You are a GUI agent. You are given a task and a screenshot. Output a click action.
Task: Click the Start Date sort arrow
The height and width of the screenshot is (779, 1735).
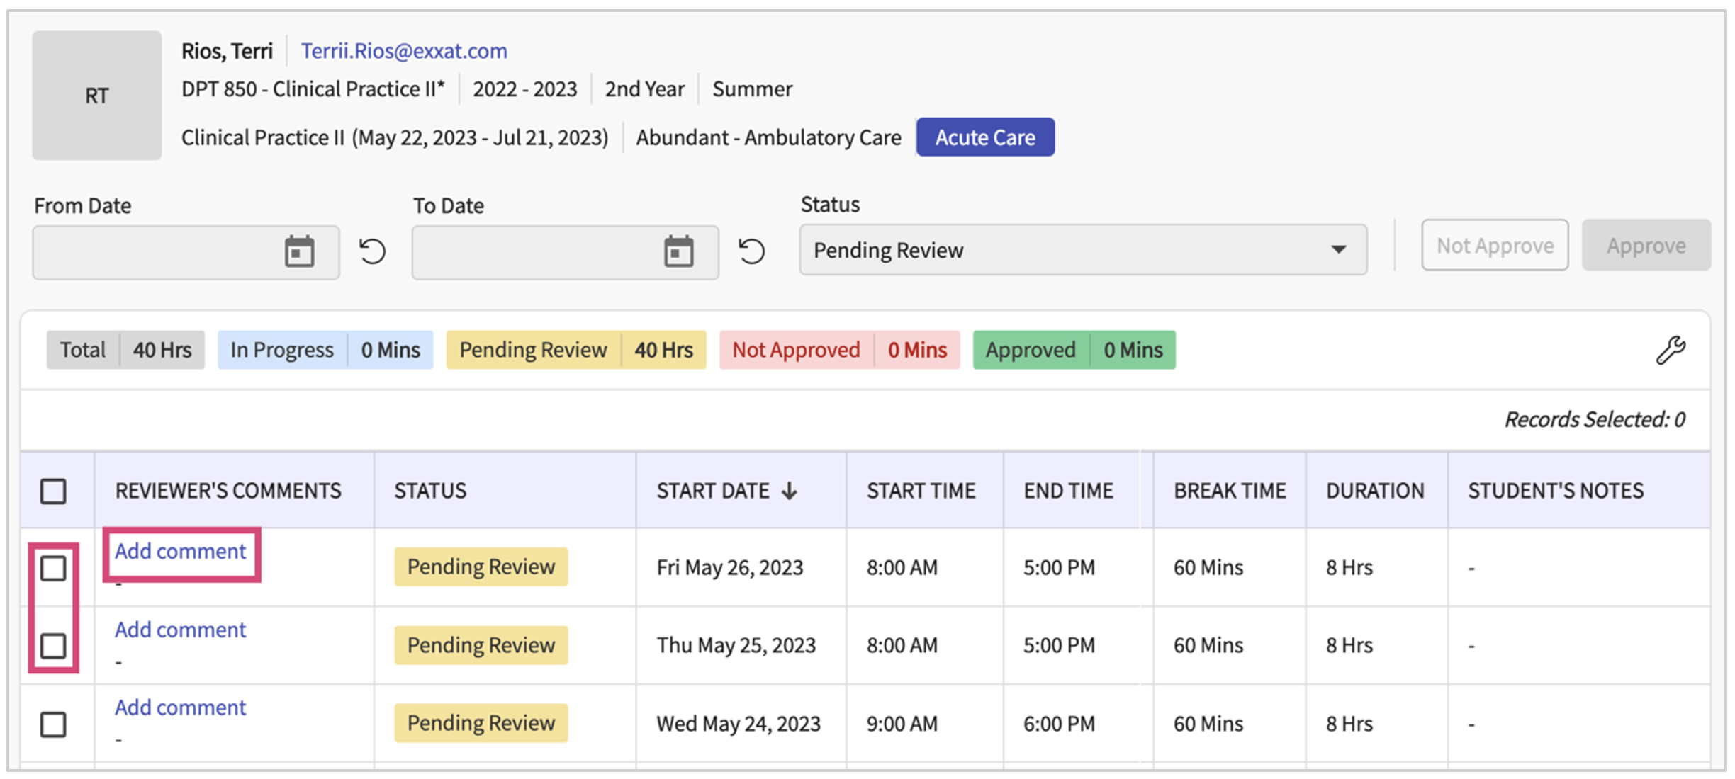click(x=790, y=491)
